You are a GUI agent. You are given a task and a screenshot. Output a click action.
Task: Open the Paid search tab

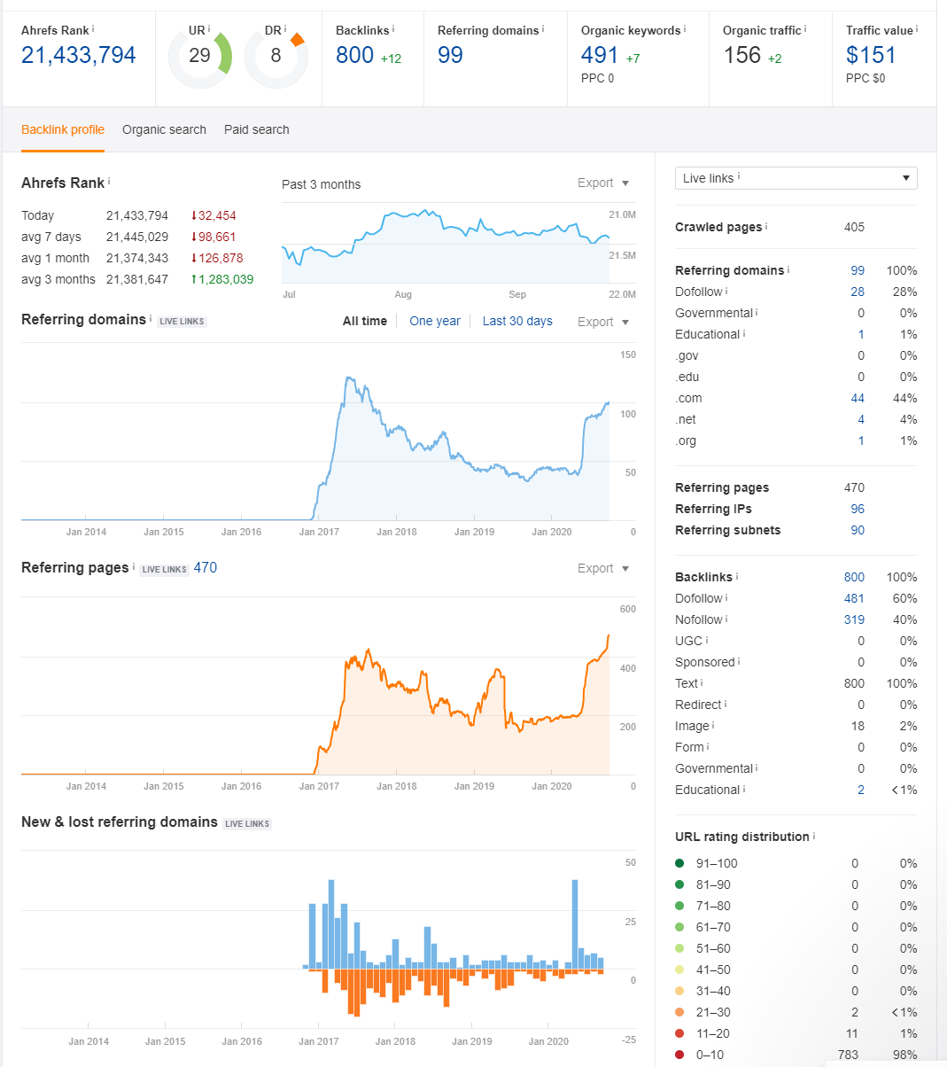coord(256,129)
